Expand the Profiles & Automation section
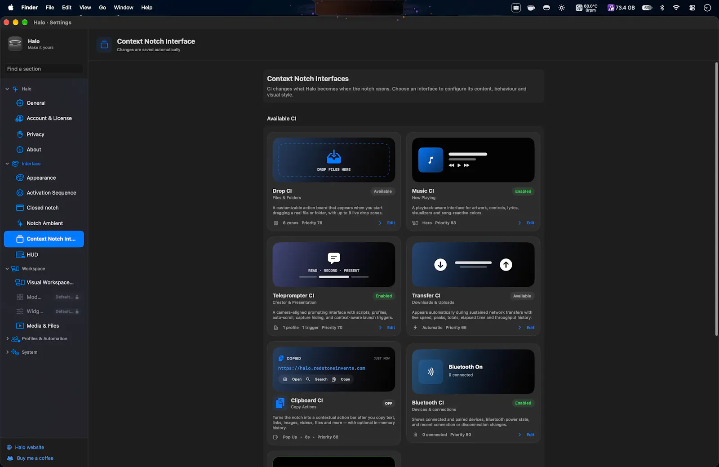 click(x=7, y=339)
